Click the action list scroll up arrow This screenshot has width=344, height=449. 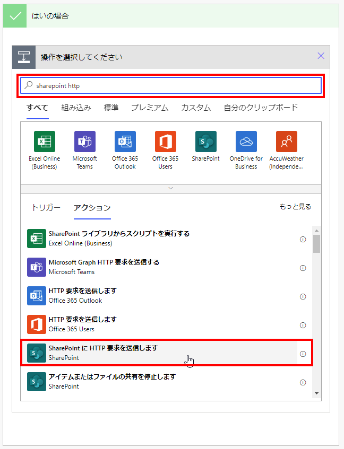click(x=317, y=231)
